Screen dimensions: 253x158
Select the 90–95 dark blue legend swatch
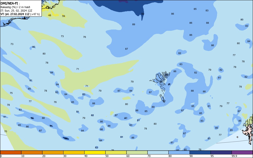200,152
